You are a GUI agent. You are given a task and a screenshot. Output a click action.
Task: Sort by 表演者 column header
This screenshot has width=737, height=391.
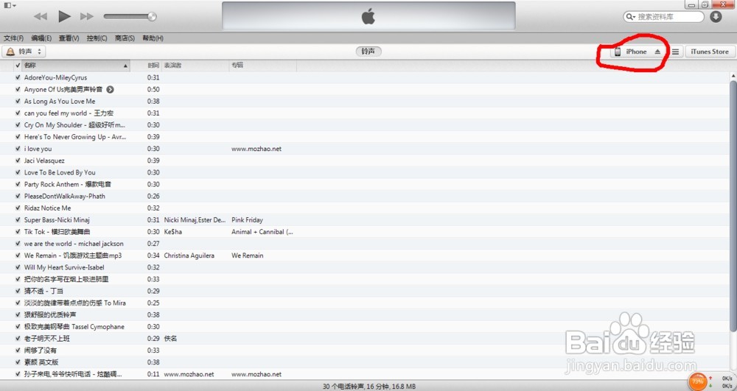(x=195, y=66)
